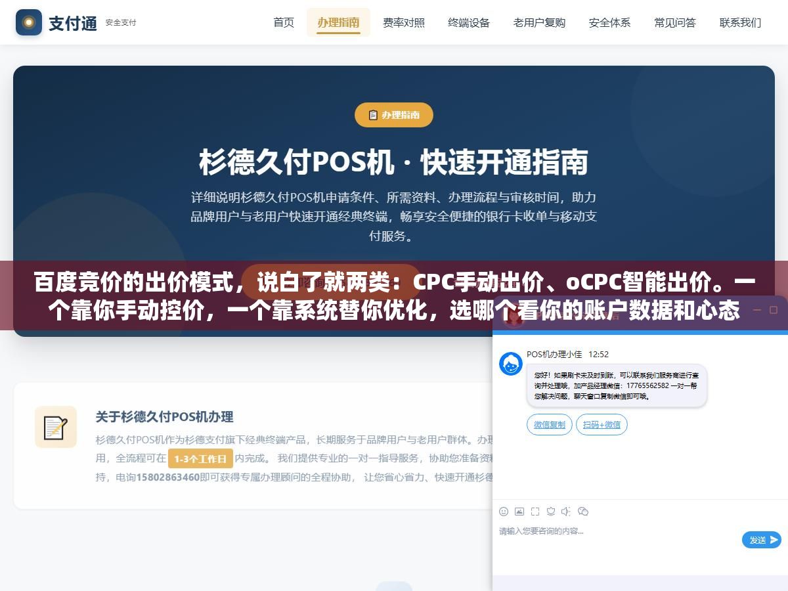Click the notepad icon beside 关于杉德久付POS机办理
This screenshot has height=591, width=788.
click(56, 427)
